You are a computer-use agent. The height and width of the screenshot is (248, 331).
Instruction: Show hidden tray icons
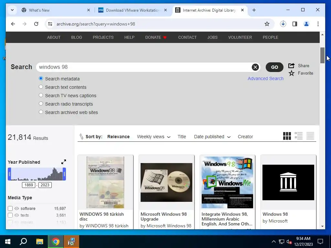point(273,242)
